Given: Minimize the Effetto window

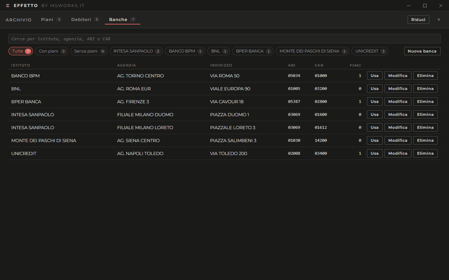Looking at the screenshot, I should 409,6.
